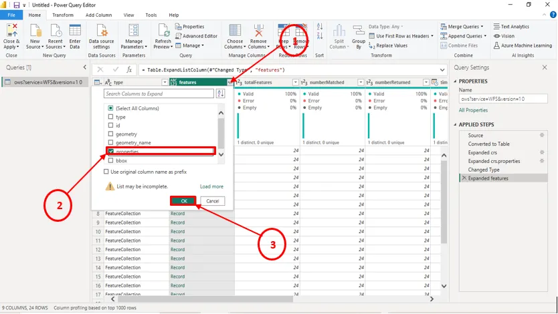The image size is (558, 314).
Task: Expand the formula bar chevron
Action: 442,69
